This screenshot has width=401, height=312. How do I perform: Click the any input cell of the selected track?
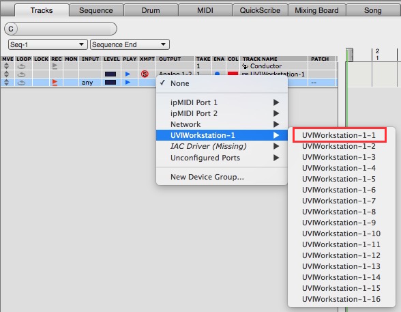(x=87, y=83)
